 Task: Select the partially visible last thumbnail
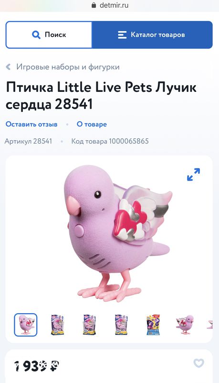pyautogui.click(x=210, y=325)
